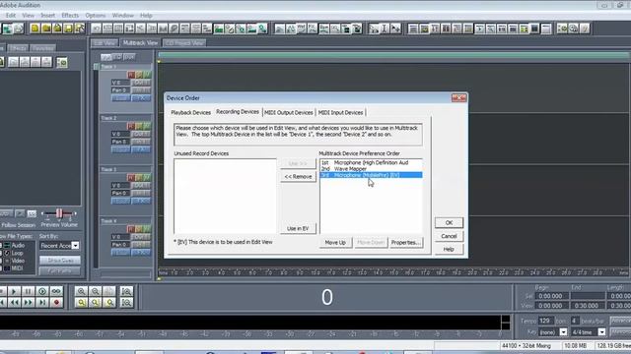Viewport: 631px width, 354px height.
Task: Click the circled Play to End button
Action: coord(42,291)
